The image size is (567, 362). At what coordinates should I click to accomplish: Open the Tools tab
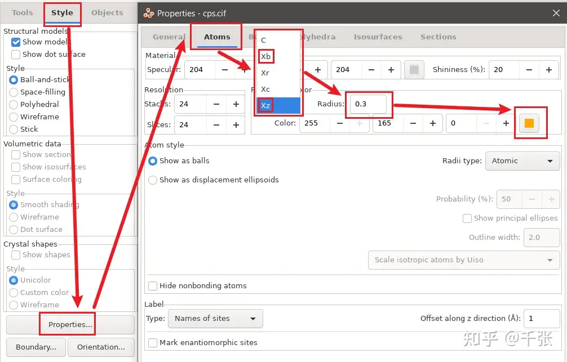click(22, 12)
